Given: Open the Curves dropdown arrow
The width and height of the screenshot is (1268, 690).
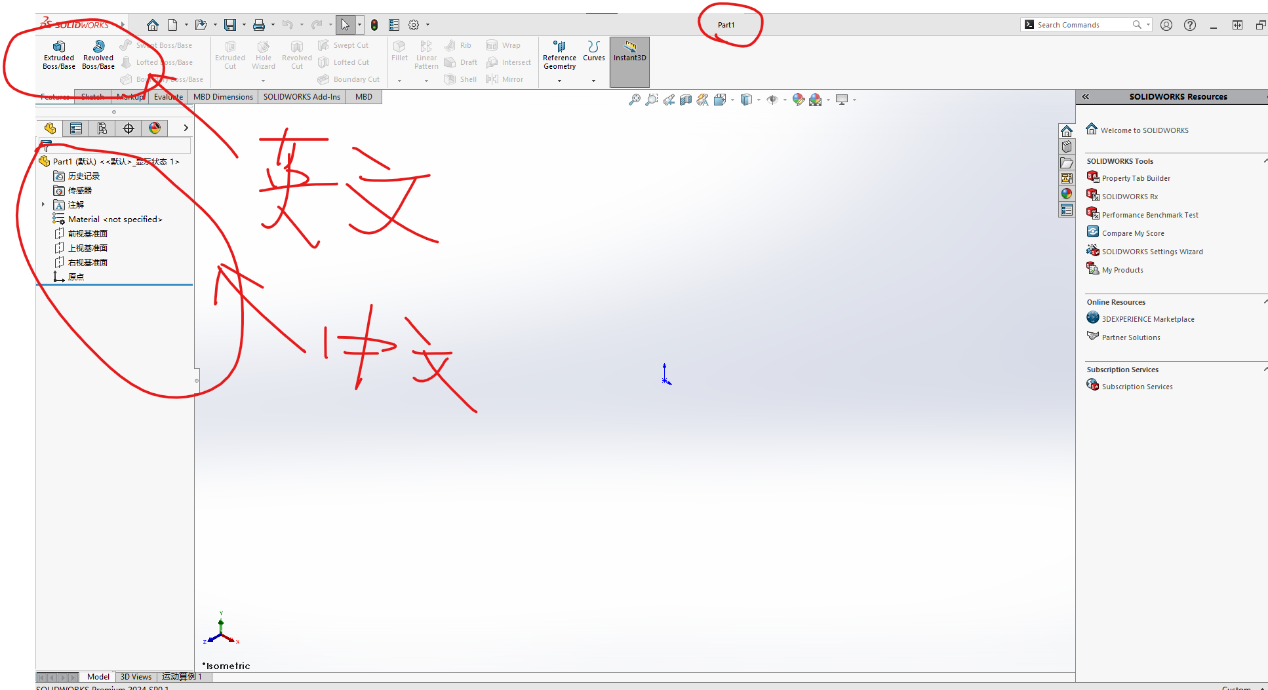Looking at the screenshot, I should [593, 80].
